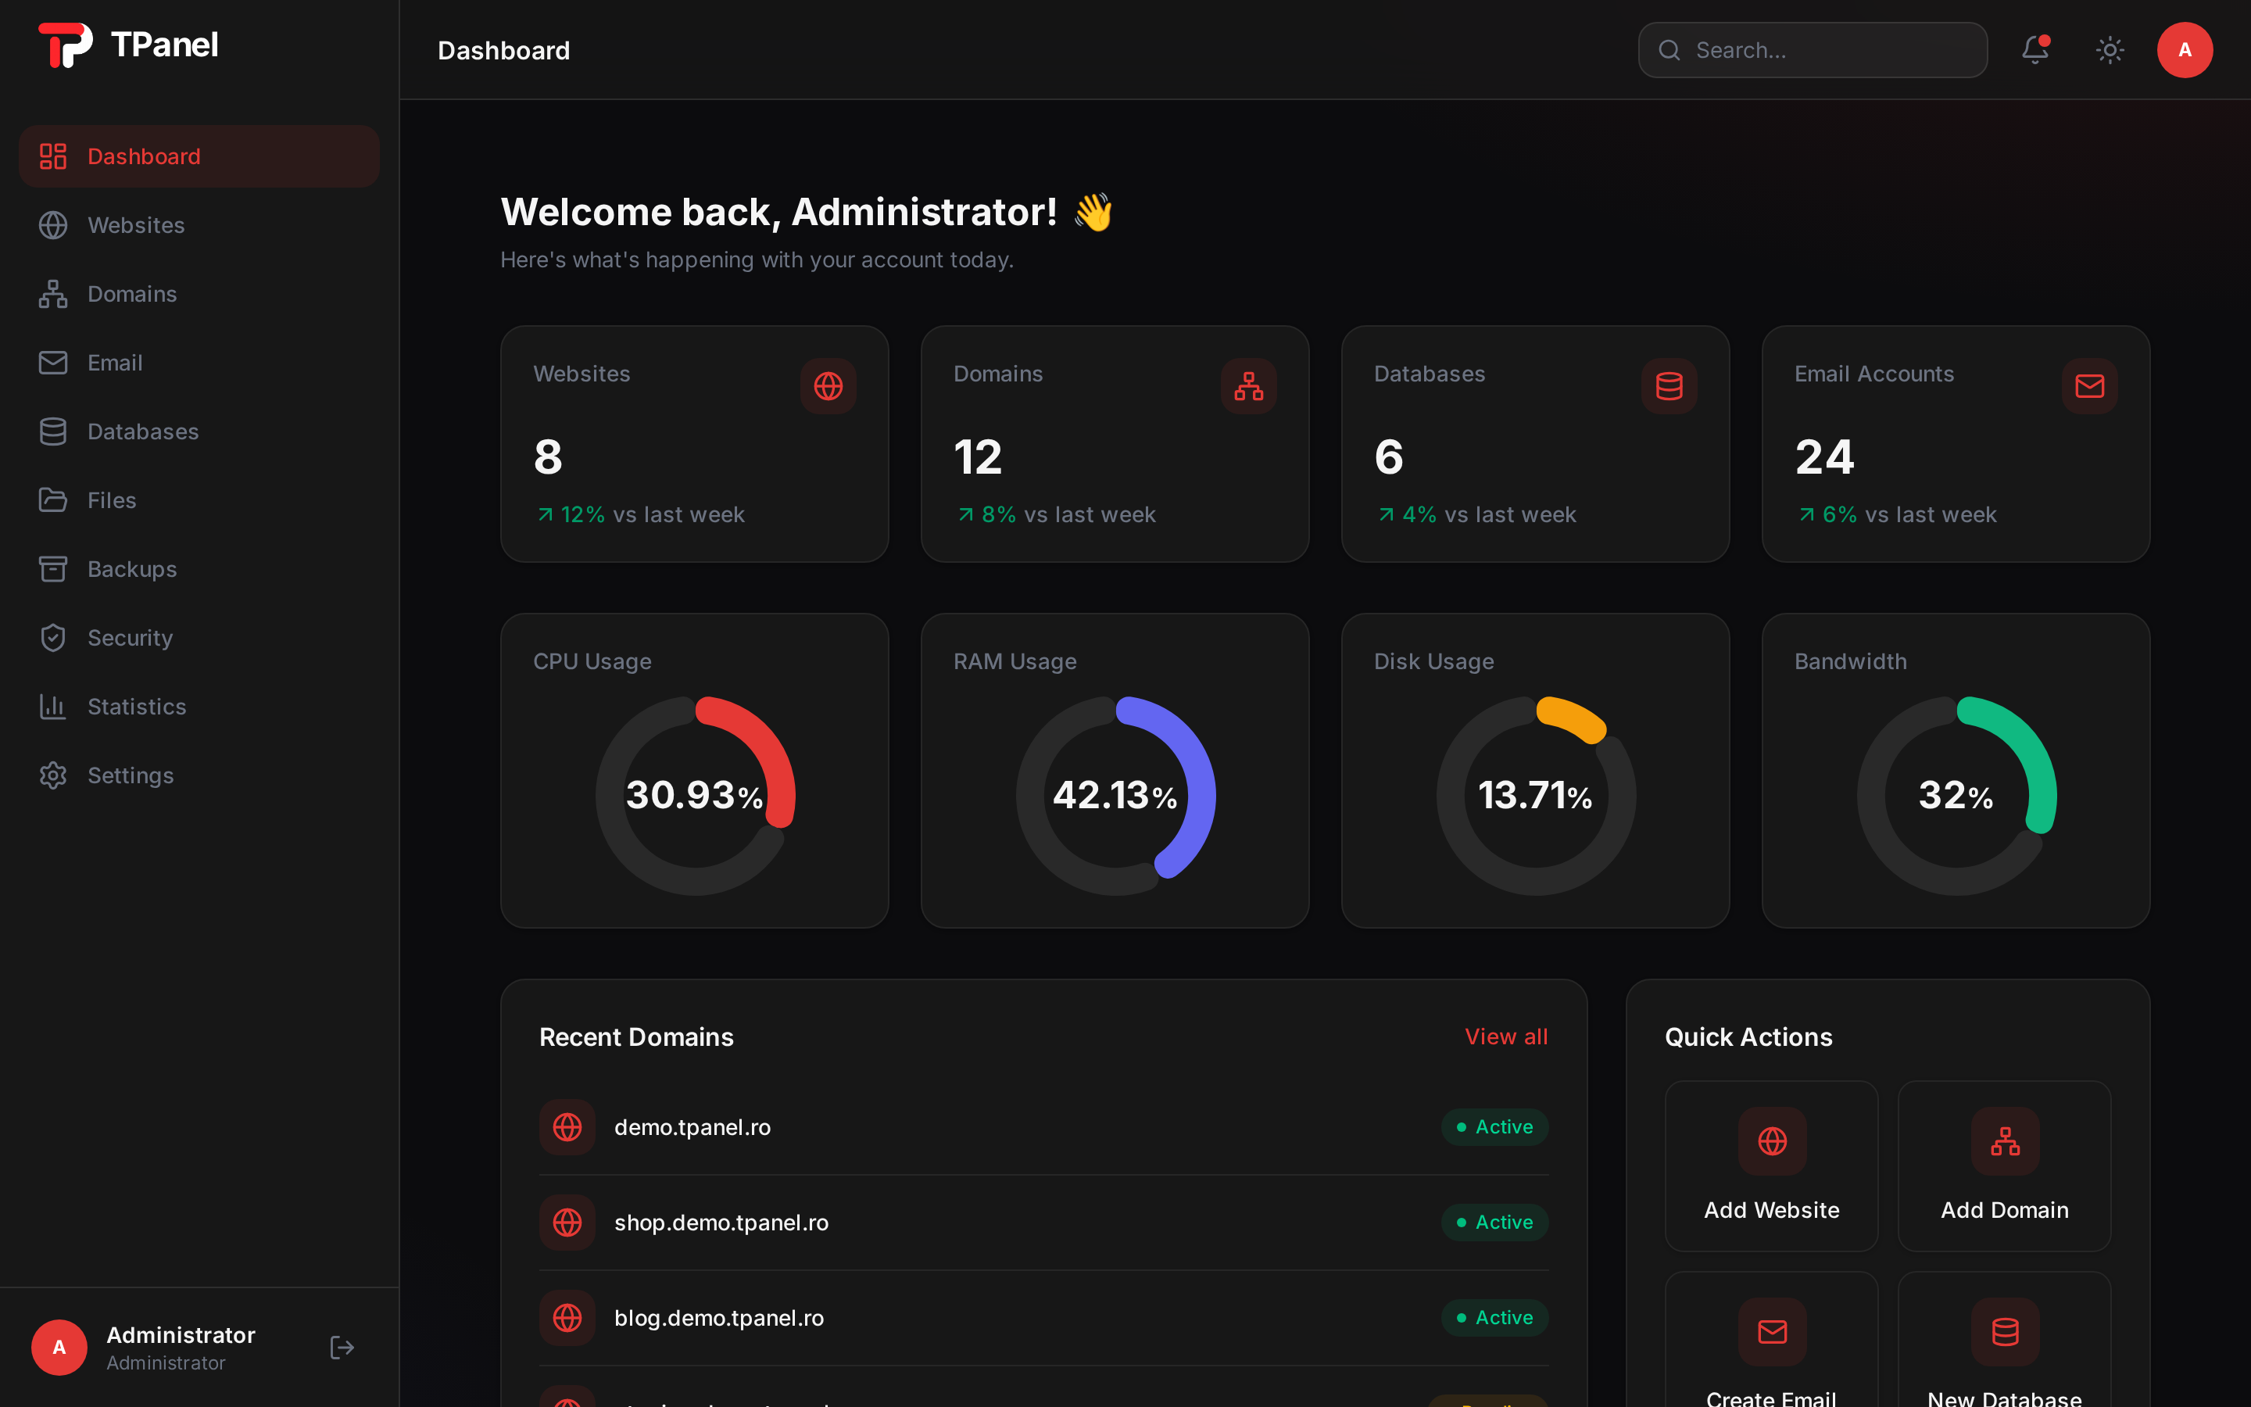This screenshot has width=2251, height=1407.
Task: Click the Bandwidth 32% gauge
Action: (1956, 796)
